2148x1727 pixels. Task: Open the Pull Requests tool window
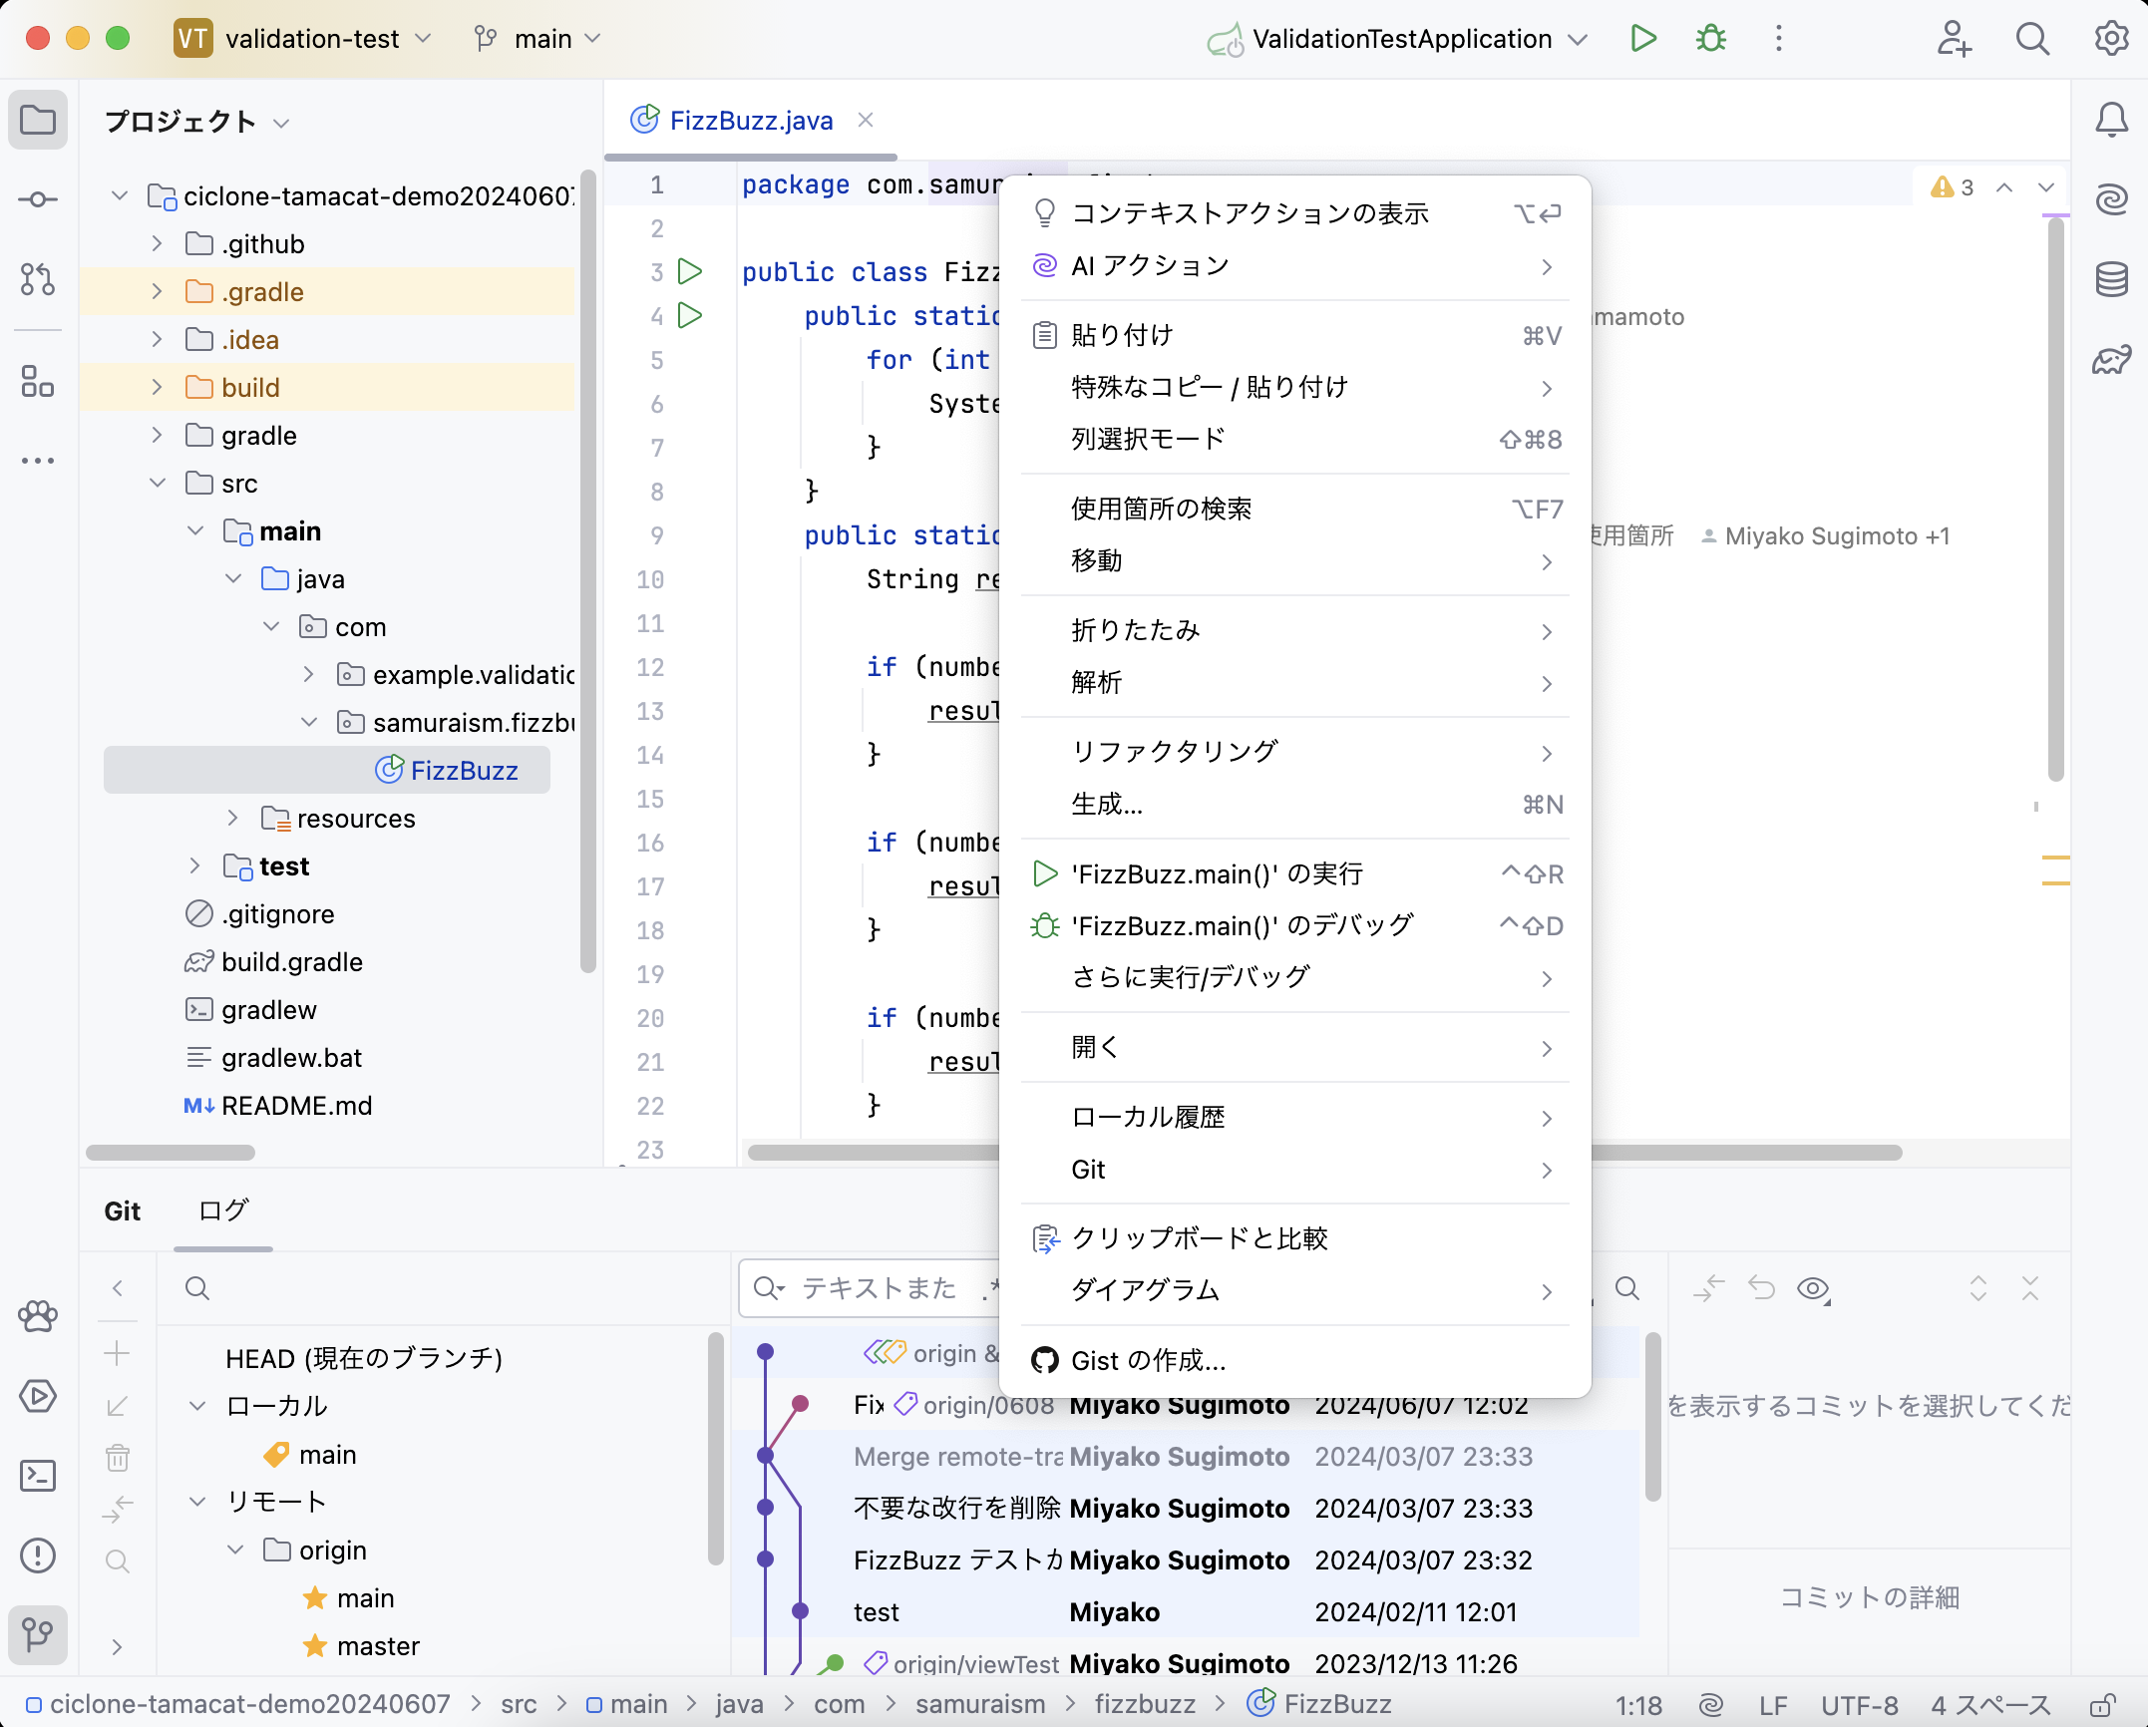(x=38, y=279)
